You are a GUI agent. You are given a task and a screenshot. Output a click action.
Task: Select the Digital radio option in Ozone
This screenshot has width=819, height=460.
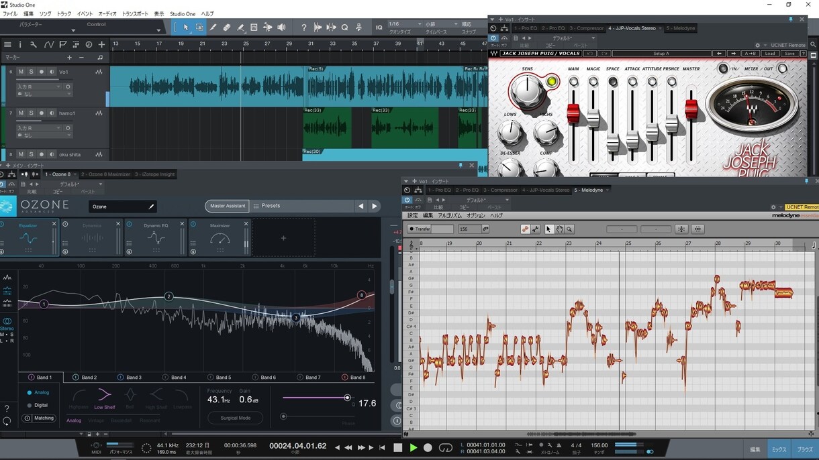[30, 405]
